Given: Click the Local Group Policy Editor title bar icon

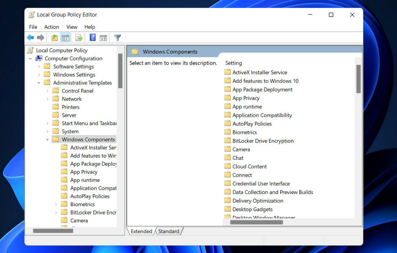Looking at the screenshot, I should pos(31,15).
